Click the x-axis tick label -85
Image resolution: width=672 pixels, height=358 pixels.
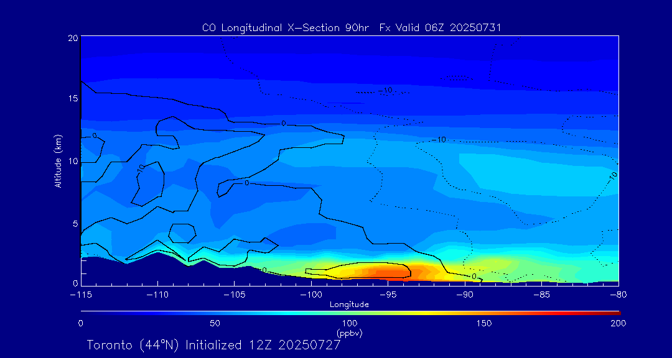point(541,295)
